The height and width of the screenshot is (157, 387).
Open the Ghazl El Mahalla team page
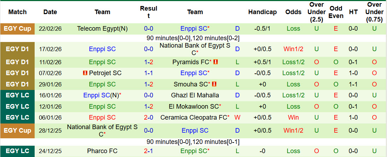coord(195,95)
